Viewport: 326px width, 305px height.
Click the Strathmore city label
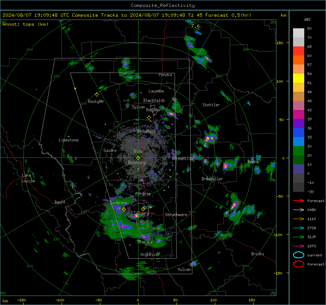click(x=176, y=215)
